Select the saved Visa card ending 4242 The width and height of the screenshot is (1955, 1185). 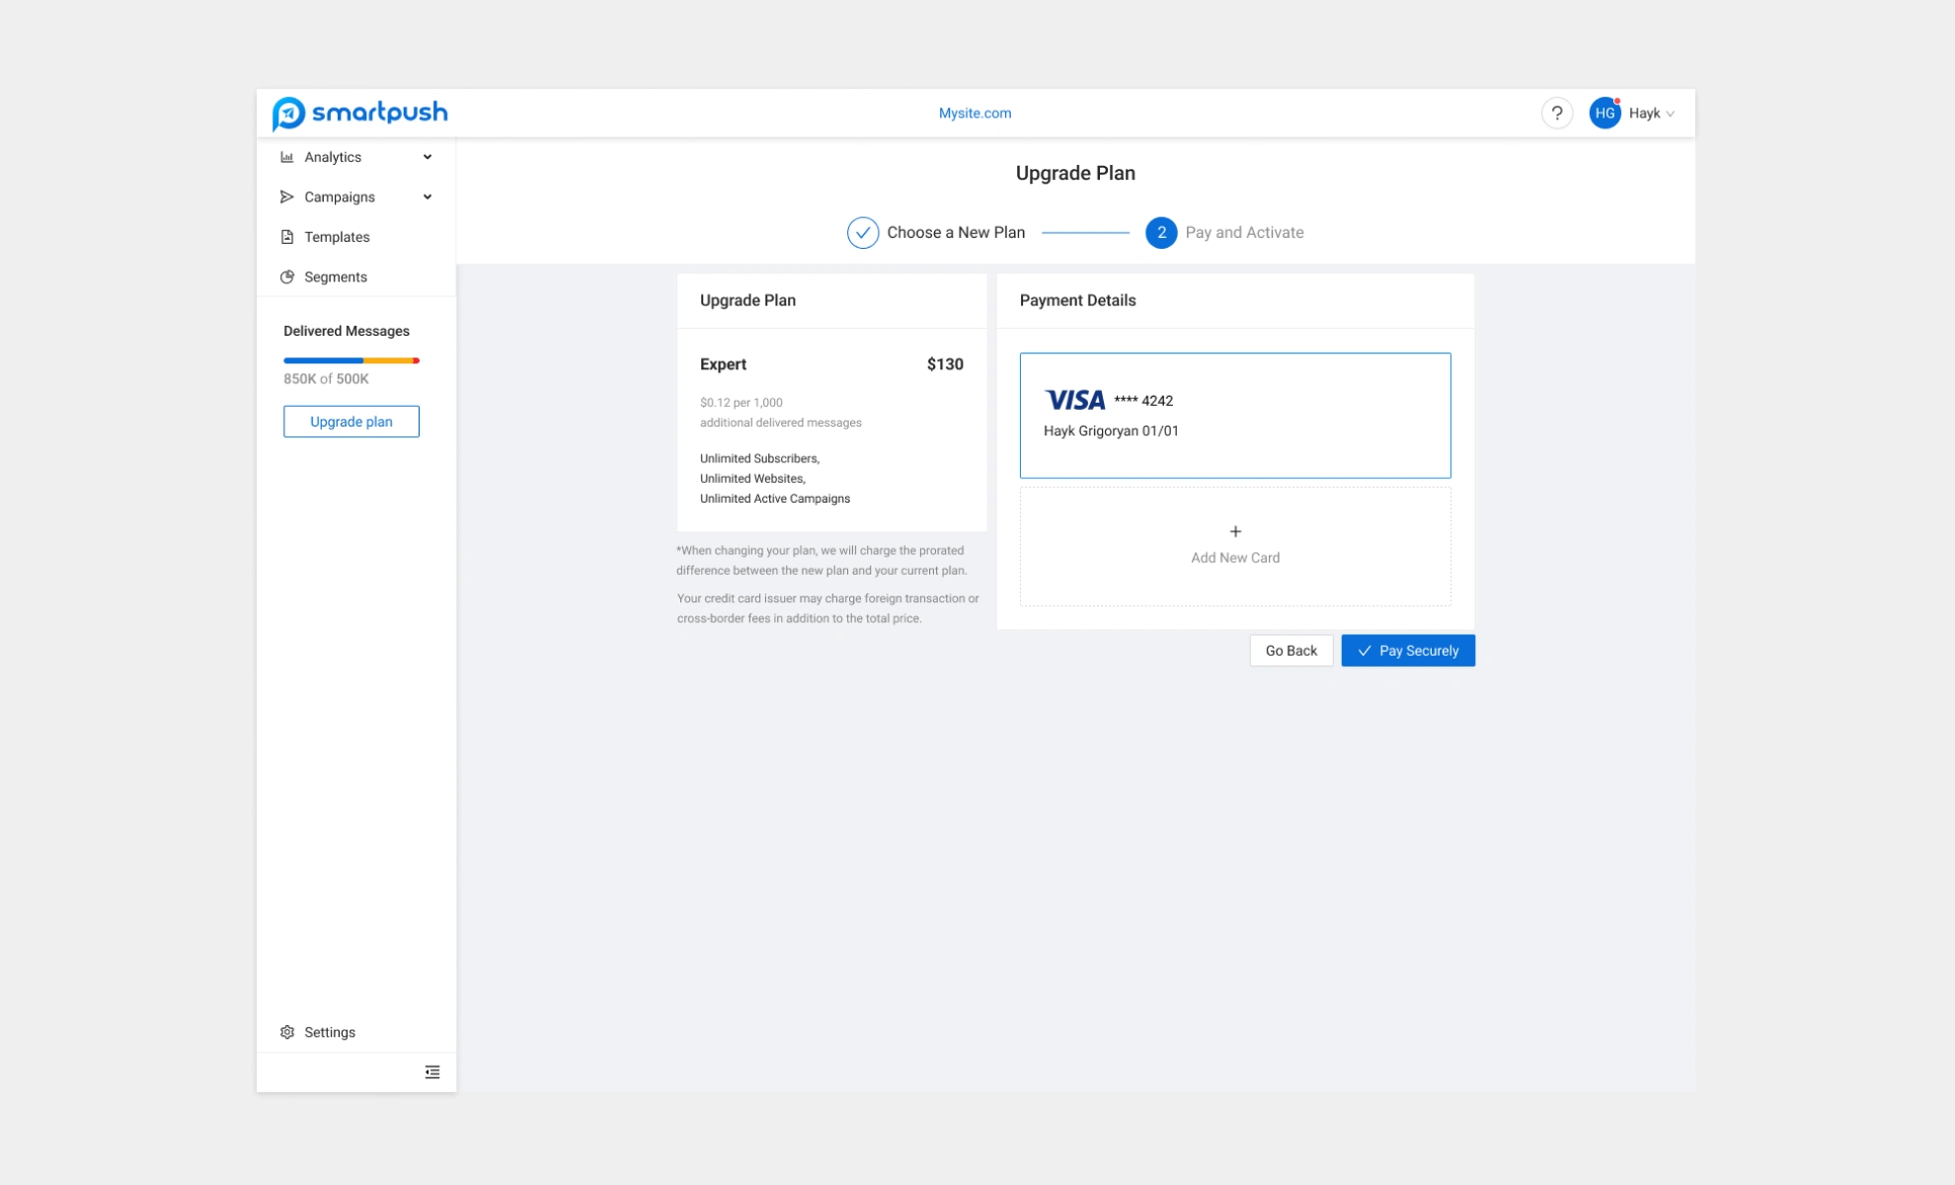pyautogui.click(x=1234, y=415)
